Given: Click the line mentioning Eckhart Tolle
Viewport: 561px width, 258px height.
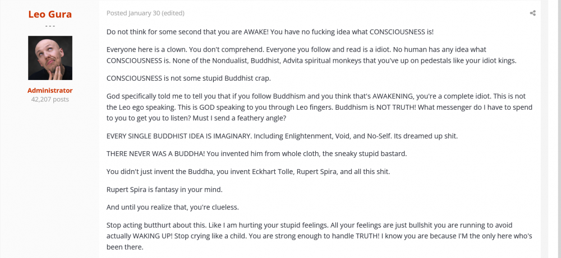Looking at the screenshot, I should pyautogui.click(x=247, y=172).
